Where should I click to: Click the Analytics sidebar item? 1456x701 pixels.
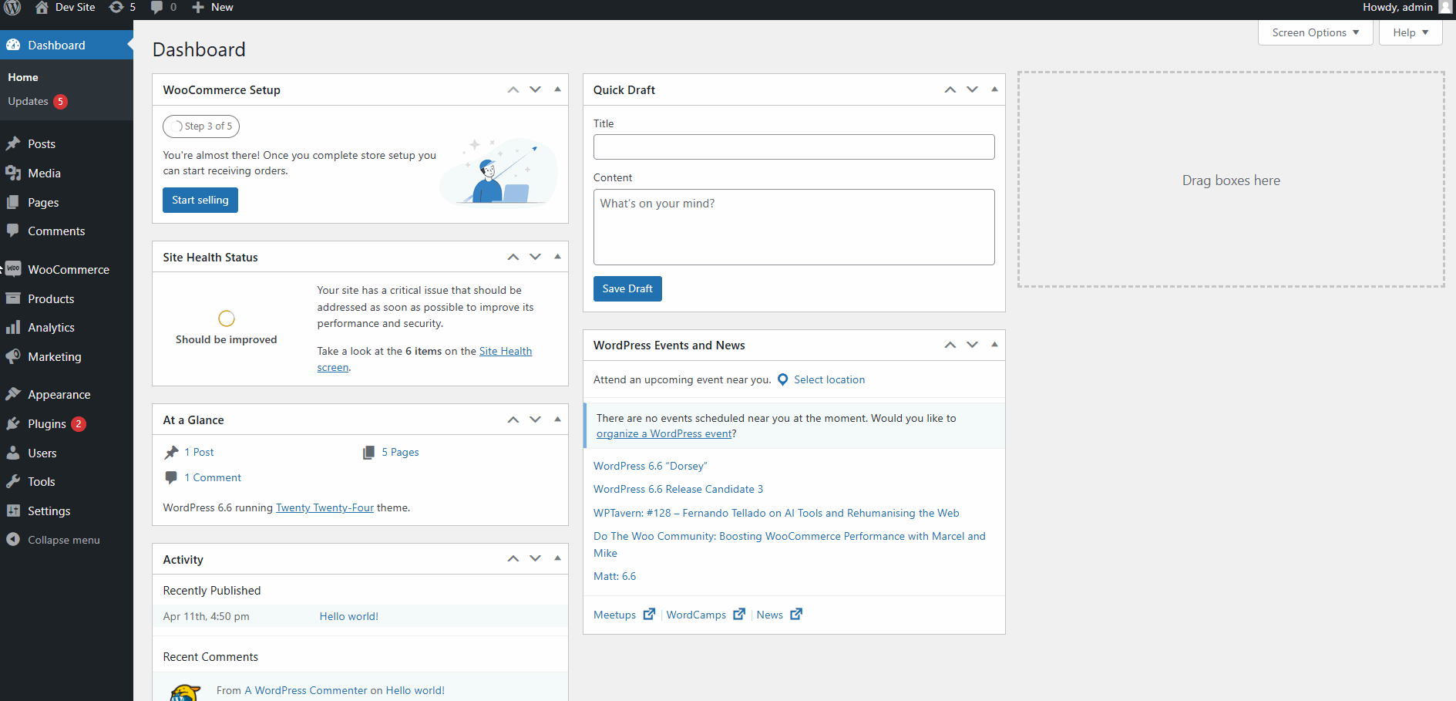point(51,328)
